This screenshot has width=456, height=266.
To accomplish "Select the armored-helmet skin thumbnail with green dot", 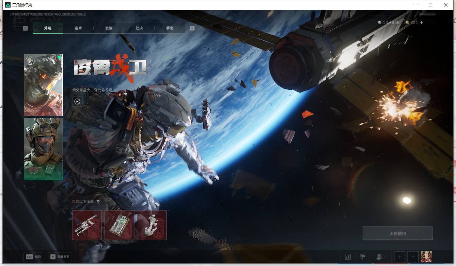I will (43, 85).
